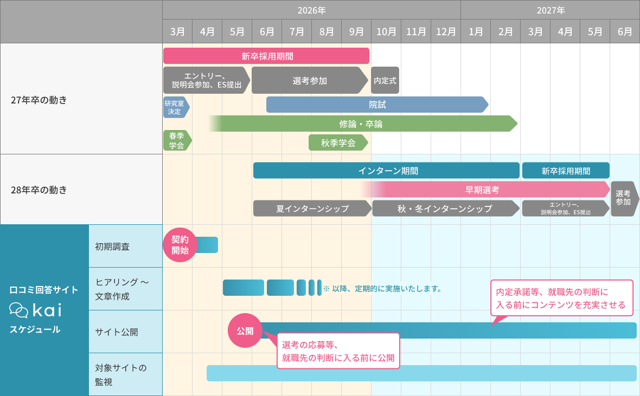
Task: Click the 選考参加 gray arrow in 27年卒 row
Action: point(309,81)
